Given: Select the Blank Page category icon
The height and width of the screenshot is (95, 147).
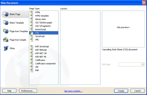Looking at the screenshot, I should (x=6, y=14).
